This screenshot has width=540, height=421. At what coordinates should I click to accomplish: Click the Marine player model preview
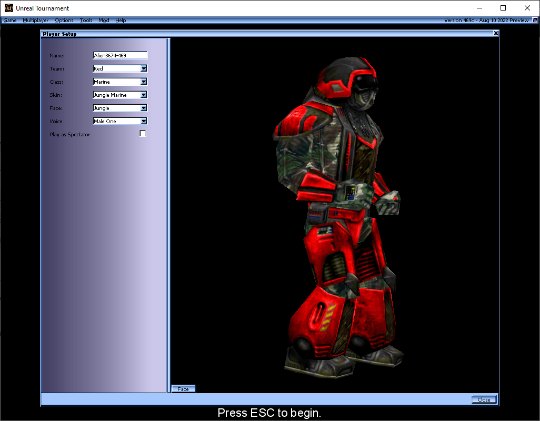338,217
